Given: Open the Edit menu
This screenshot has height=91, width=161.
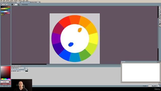Looking at the screenshot, I should pyautogui.click(x=4, y=1).
